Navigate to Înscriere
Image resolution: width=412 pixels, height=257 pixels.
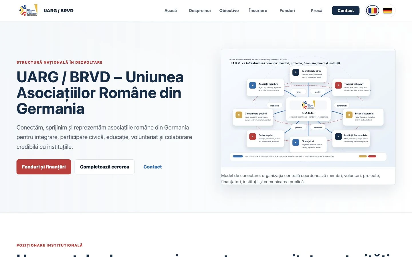point(258,11)
